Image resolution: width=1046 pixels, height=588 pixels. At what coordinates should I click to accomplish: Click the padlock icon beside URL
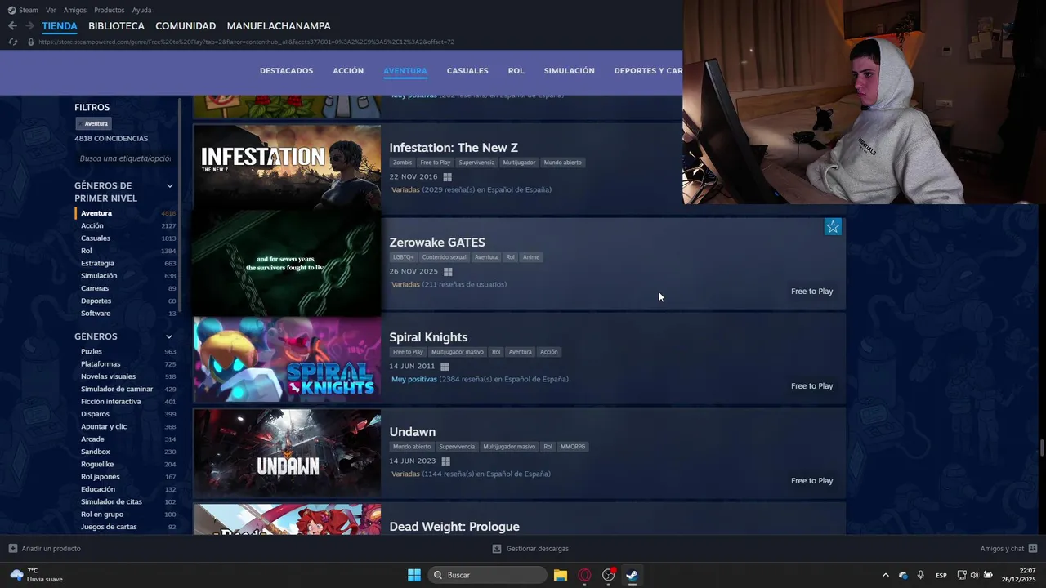31,42
